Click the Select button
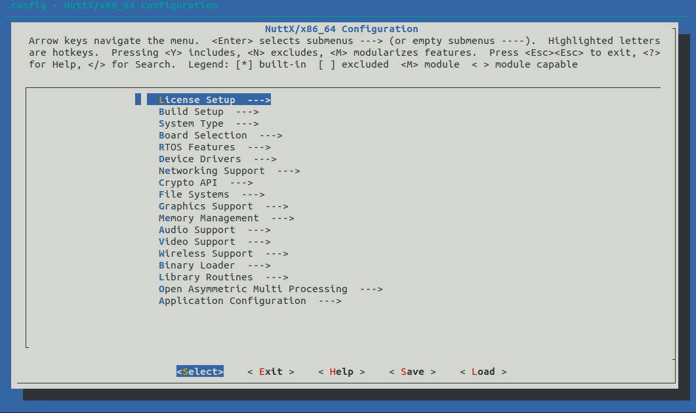696x413 pixels. click(200, 372)
